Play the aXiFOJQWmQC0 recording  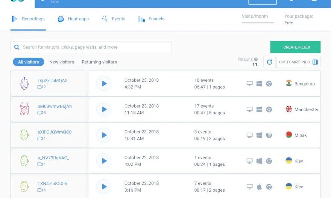coord(104,135)
